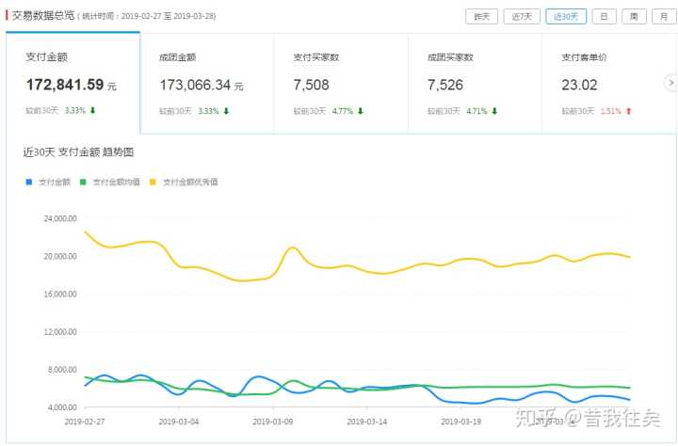Click green down arrow under 支付金额
678x446 pixels.
(93, 111)
